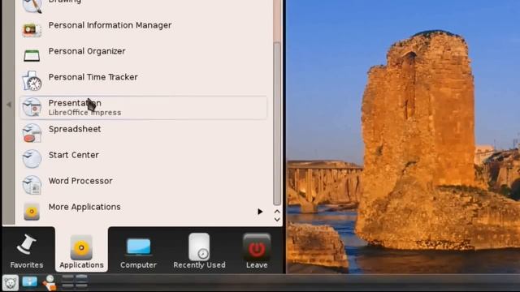This screenshot has height=292, width=520.
Task: Launch Personal Time Tracker
Action: (143, 81)
